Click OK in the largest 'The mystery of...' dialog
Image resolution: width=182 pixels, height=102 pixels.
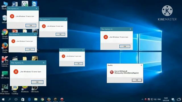pos(37,82)
